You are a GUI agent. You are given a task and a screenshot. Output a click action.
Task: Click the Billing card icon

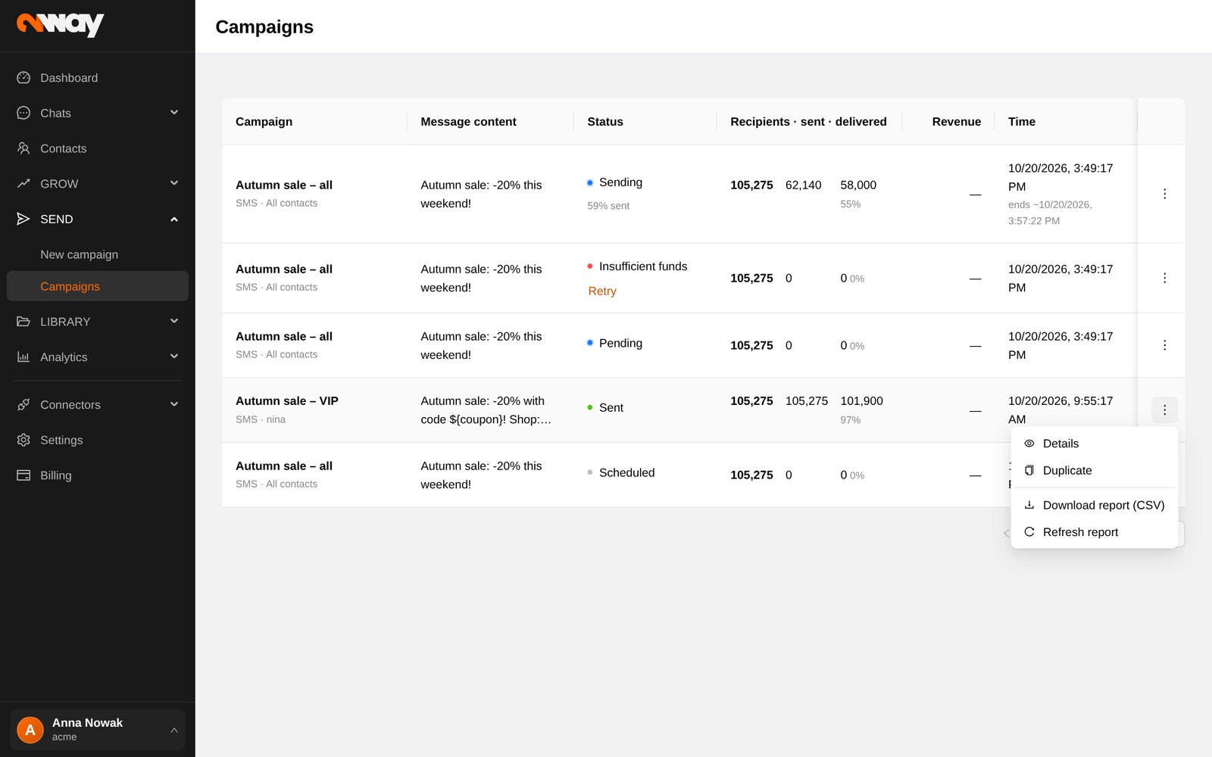tap(23, 475)
